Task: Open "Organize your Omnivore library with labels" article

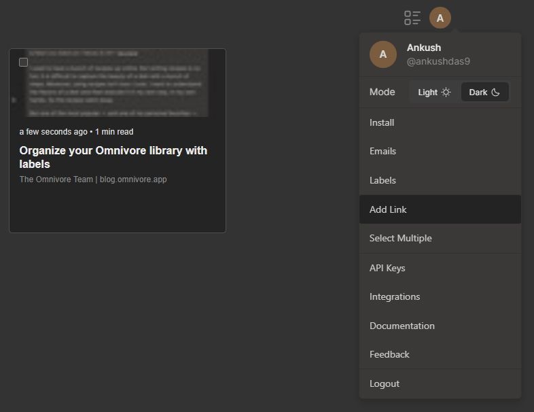Action: (113, 157)
